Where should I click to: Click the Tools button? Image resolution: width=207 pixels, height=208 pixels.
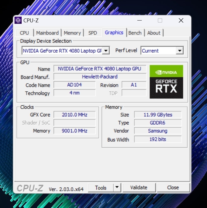[101, 187]
